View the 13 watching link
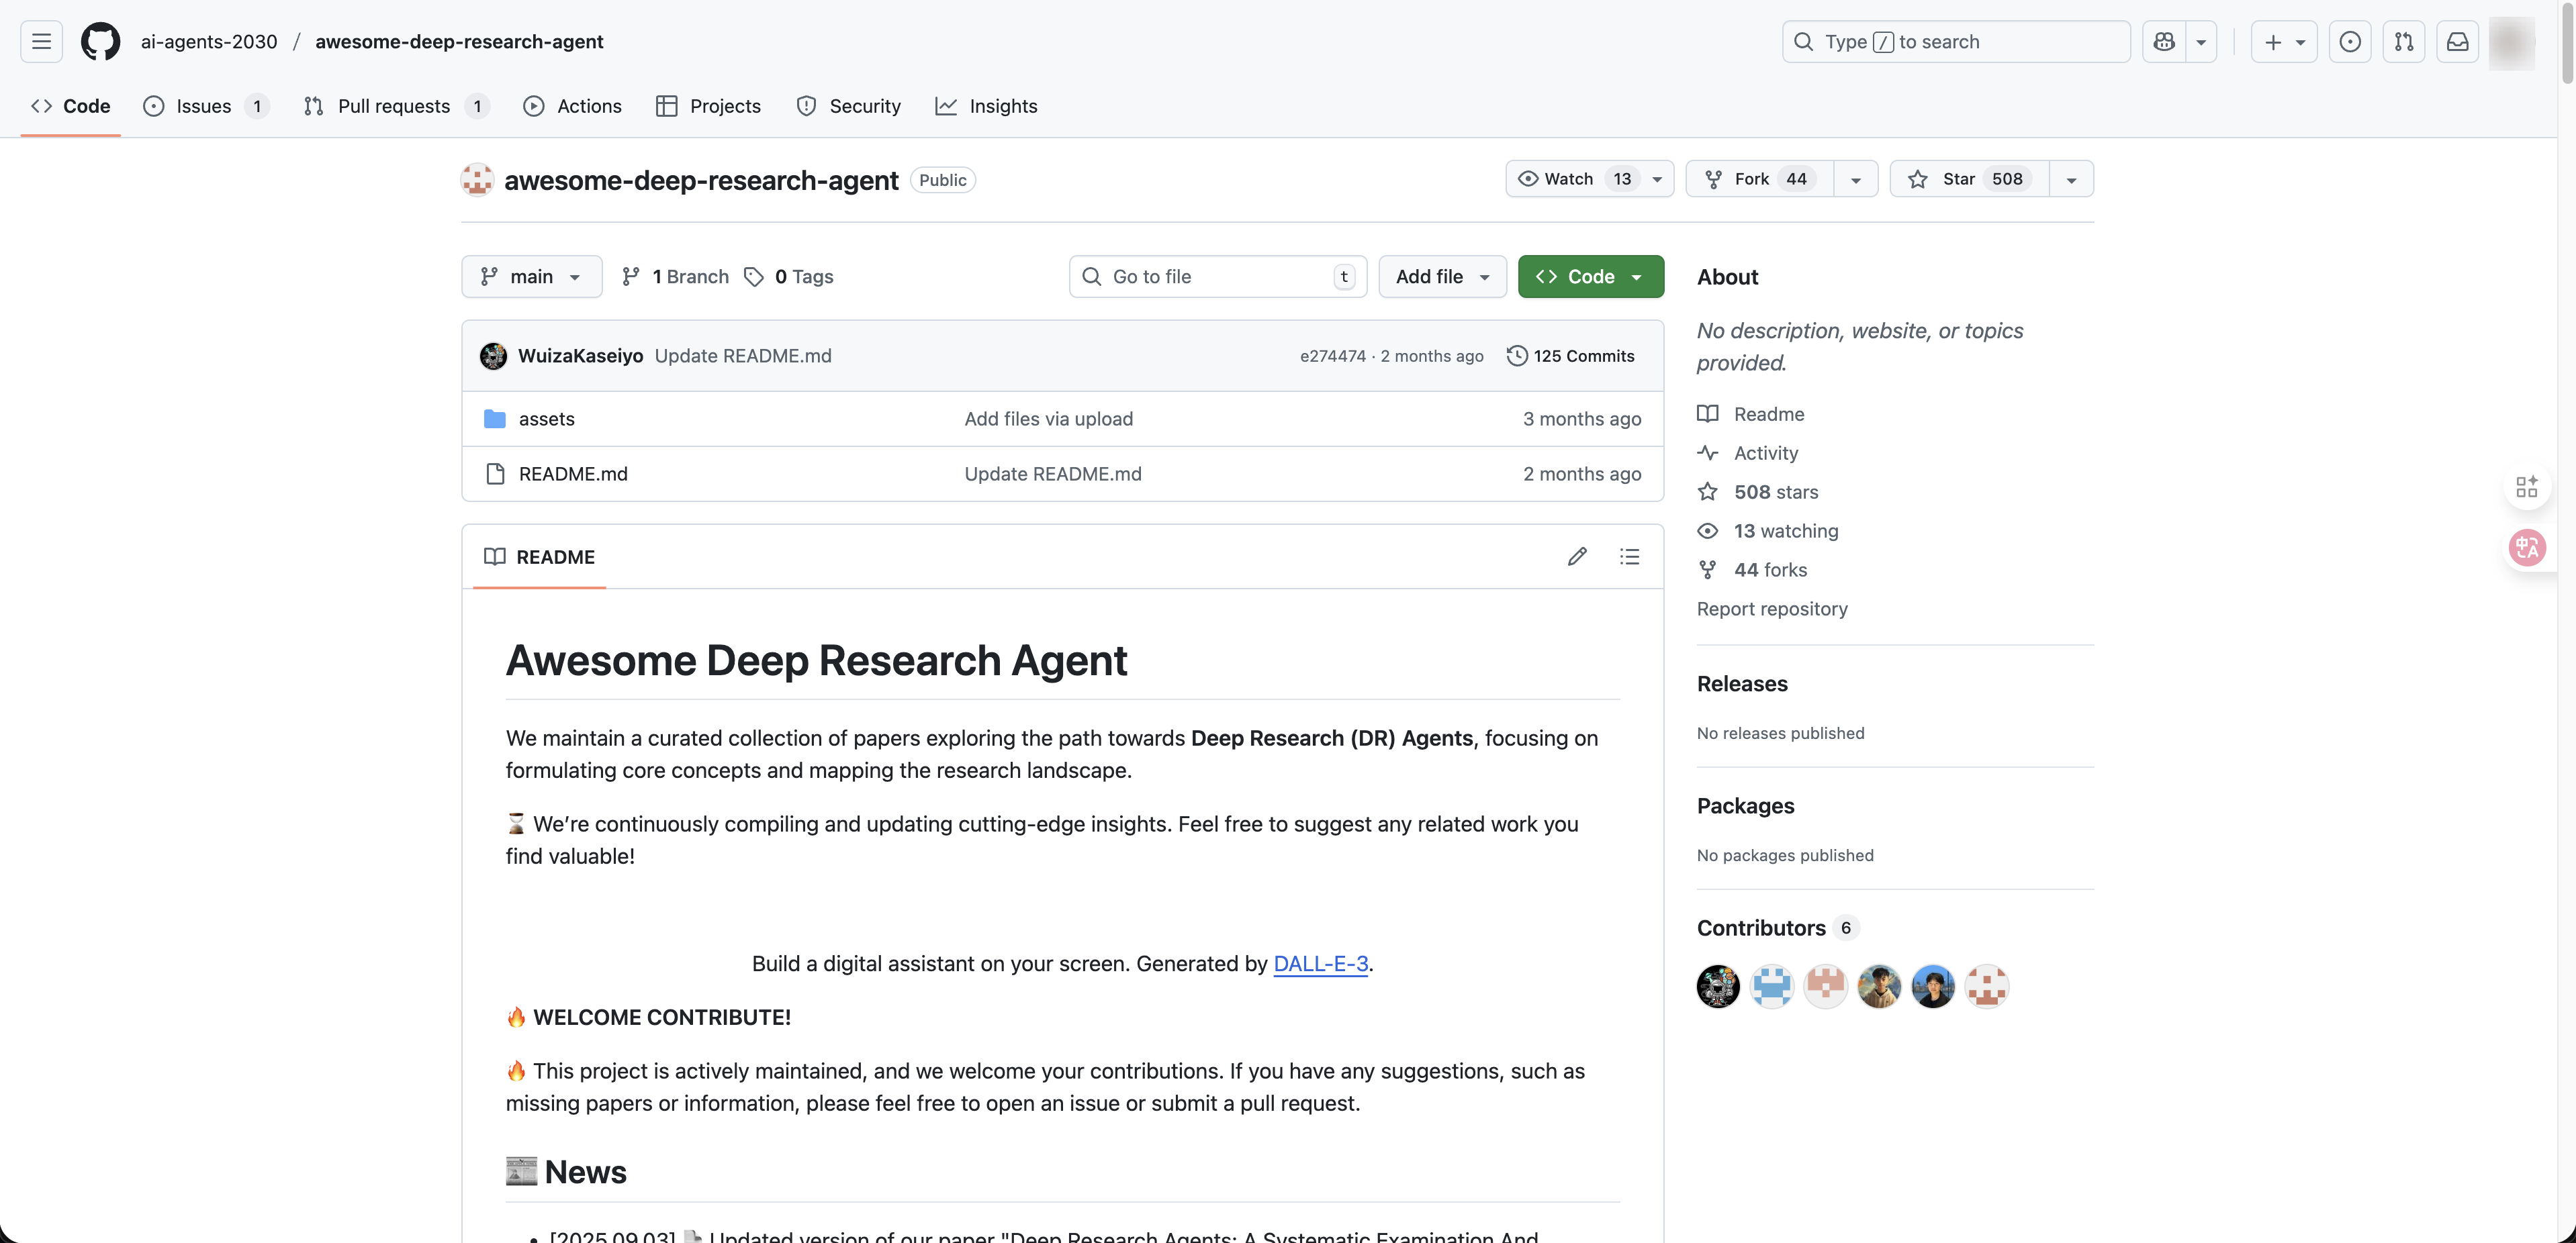 pos(1768,531)
